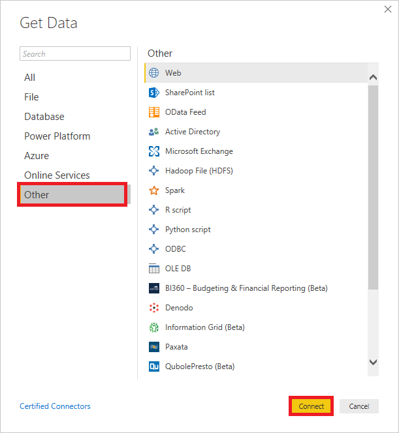399x433 pixels.
Task: Close the Get Data dialog
Action: (x=388, y=9)
